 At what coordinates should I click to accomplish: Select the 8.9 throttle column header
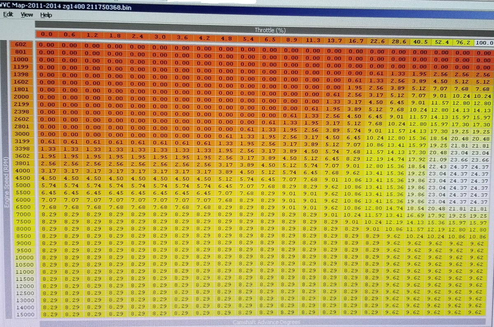tap(290, 40)
